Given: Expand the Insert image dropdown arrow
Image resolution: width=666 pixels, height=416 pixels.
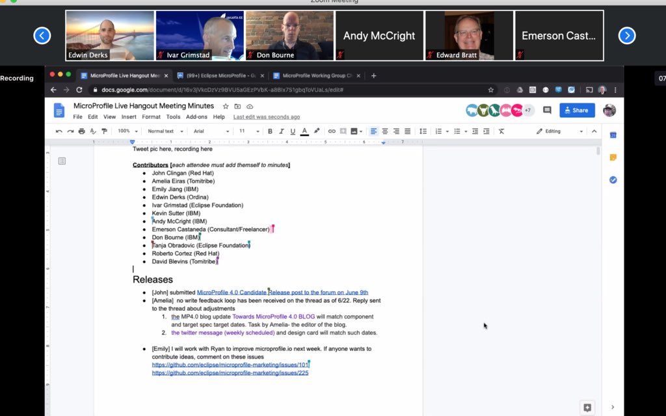Looking at the screenshot, I should pos(361,131).
